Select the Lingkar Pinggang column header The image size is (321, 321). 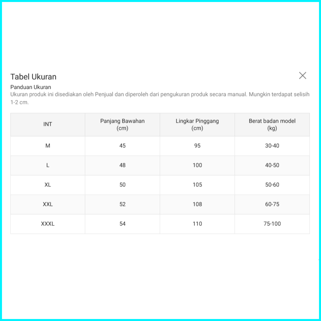click(x=197, y=124)
